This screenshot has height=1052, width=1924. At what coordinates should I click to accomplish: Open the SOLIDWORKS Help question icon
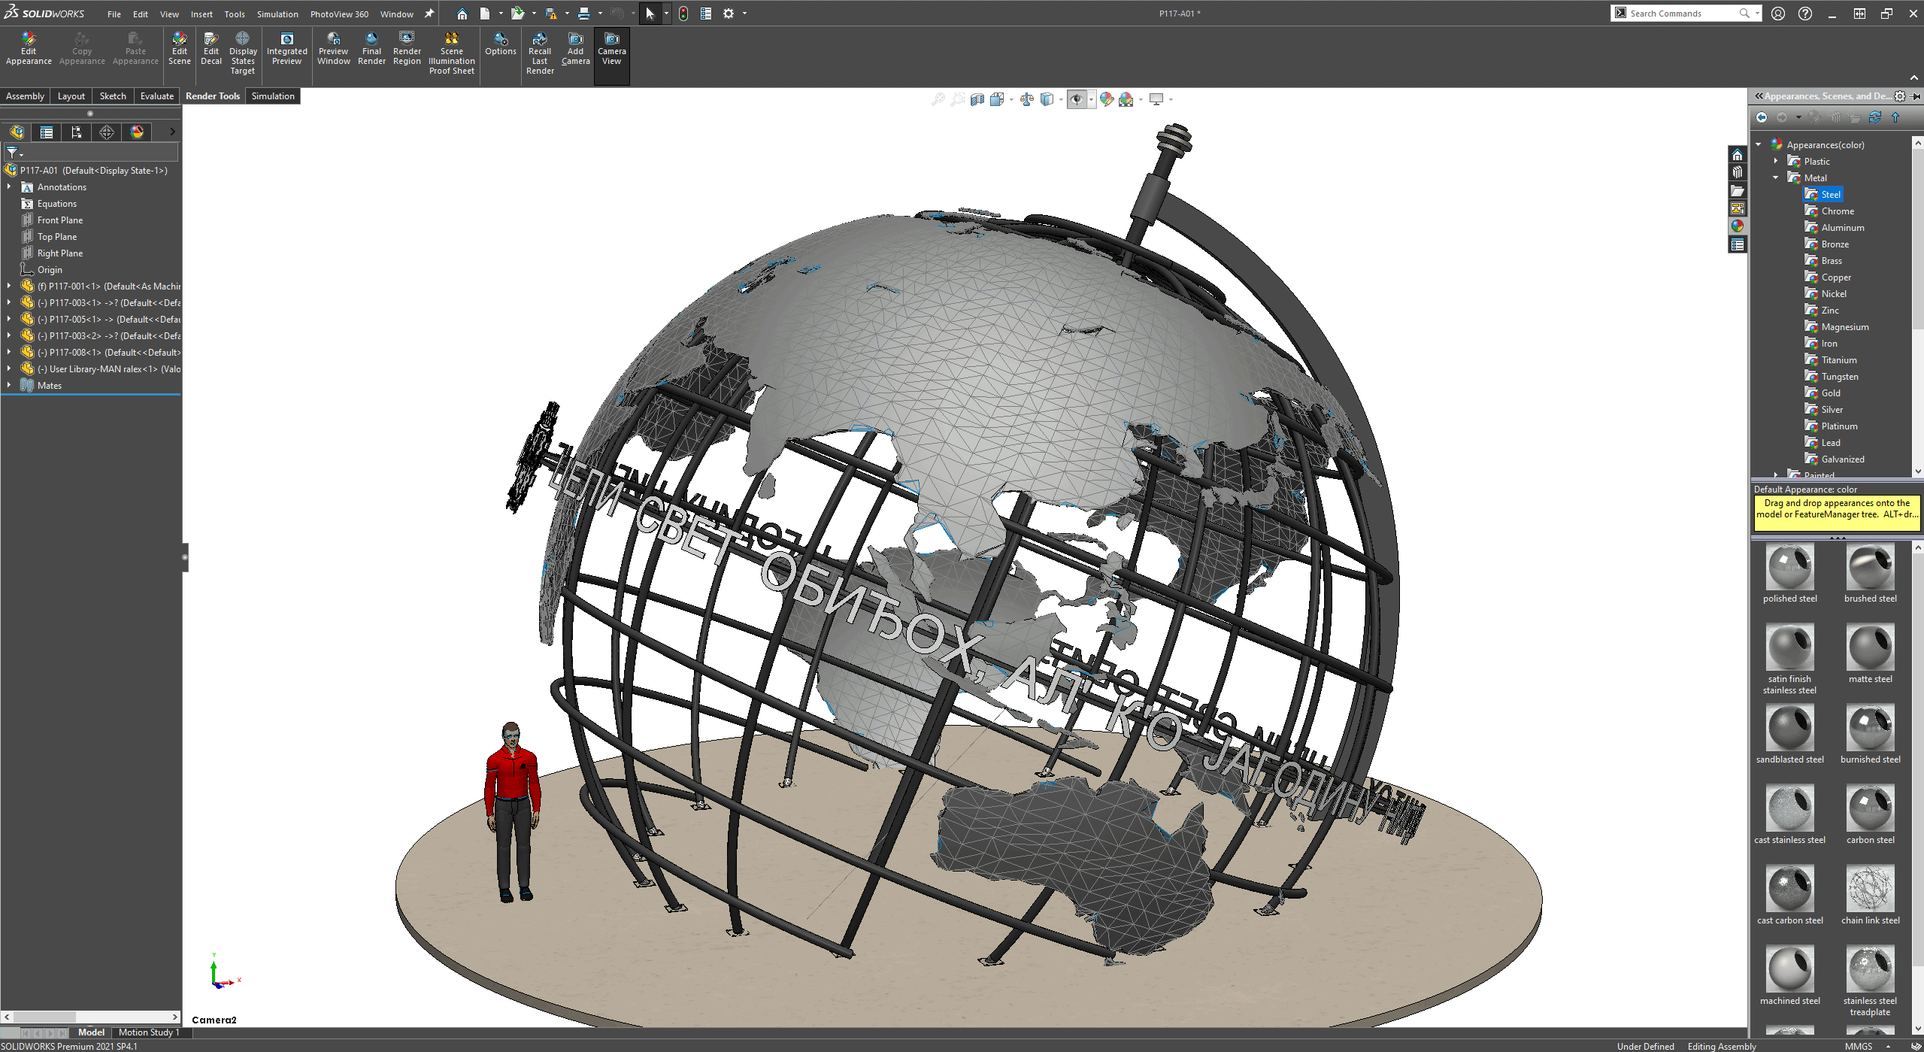(1804, 14)
